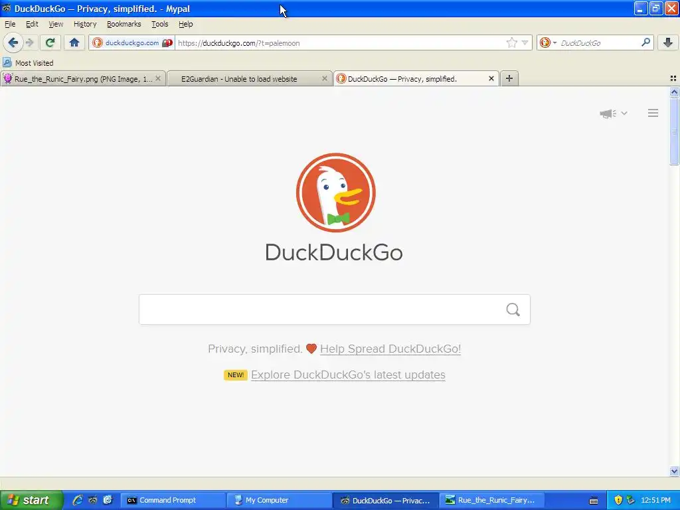The width and height of the screenshot is (680, 510).
Task: Switch to Command Prompt taskbar button
Action: coord(173,500)
